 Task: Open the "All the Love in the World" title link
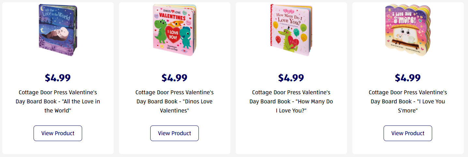(x=58, y=101)
